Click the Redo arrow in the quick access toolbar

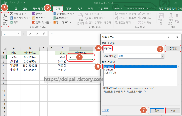(x=18, y=2)
